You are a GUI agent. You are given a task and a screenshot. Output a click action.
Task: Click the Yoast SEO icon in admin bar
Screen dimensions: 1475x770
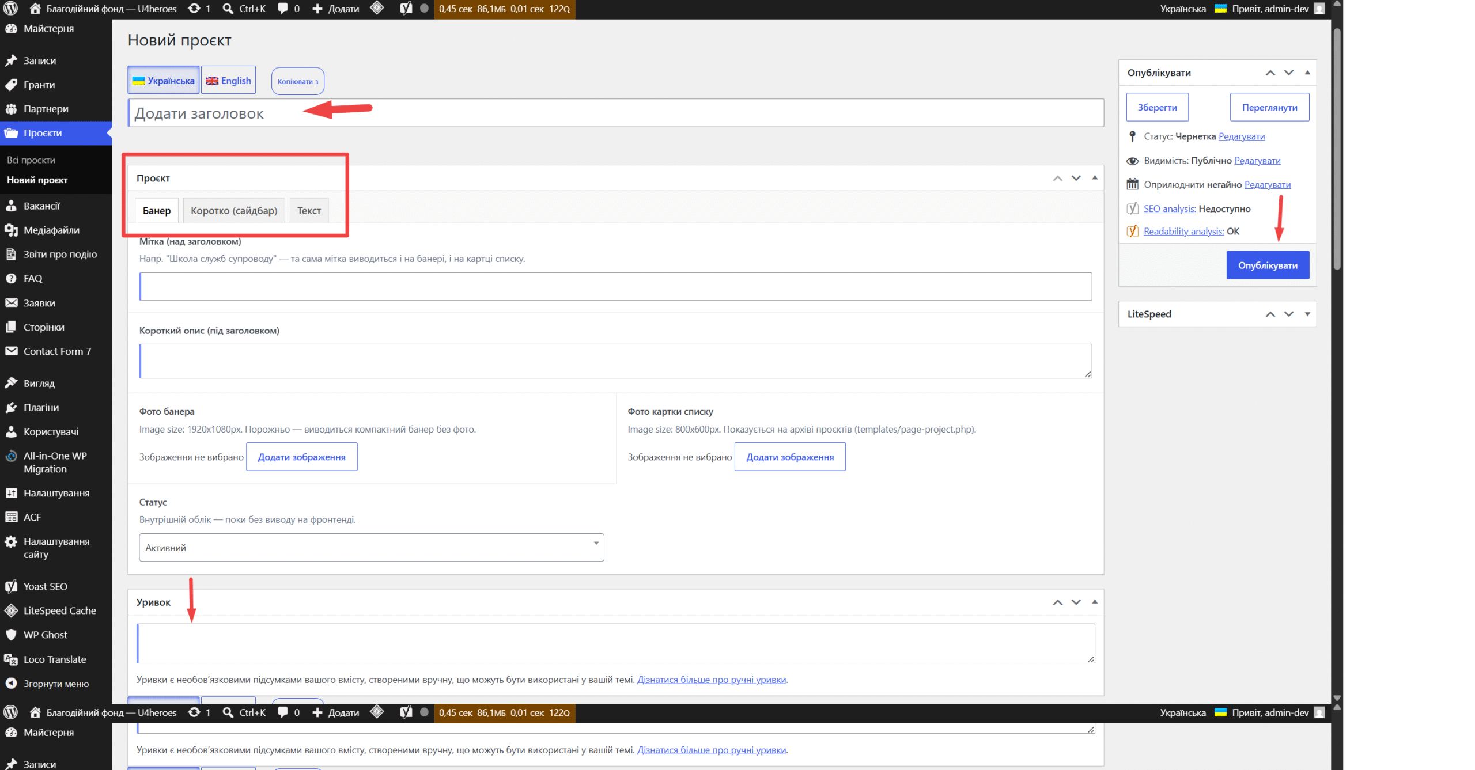(406, 9)
